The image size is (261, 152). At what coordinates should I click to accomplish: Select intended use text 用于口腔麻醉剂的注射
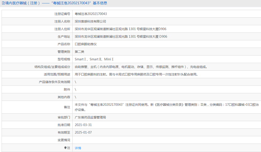point(136,74)
